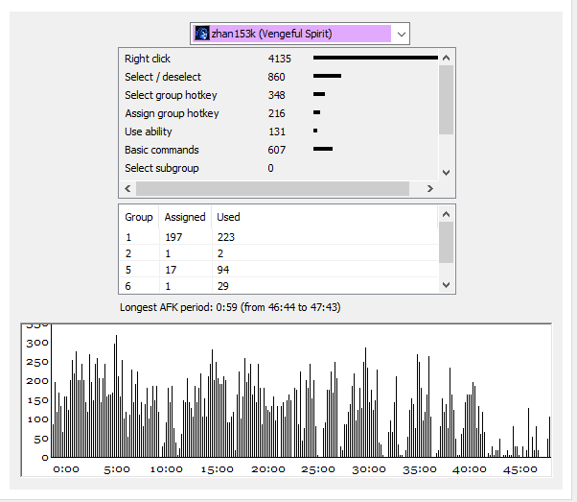Click the dropdown chevron arrow beside zhan153k
Viewport: 577px width, 502px height.
coord(401,34)
